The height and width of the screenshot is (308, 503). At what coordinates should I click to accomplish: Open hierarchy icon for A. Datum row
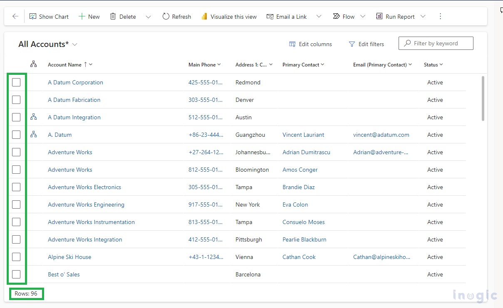(34, 135)
